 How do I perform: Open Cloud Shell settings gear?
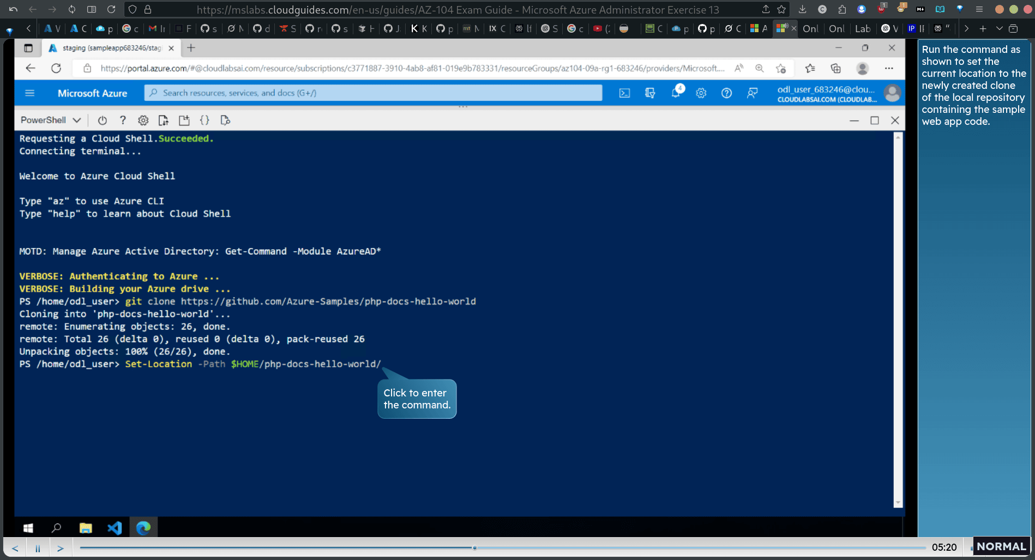[x=143, y=120]
